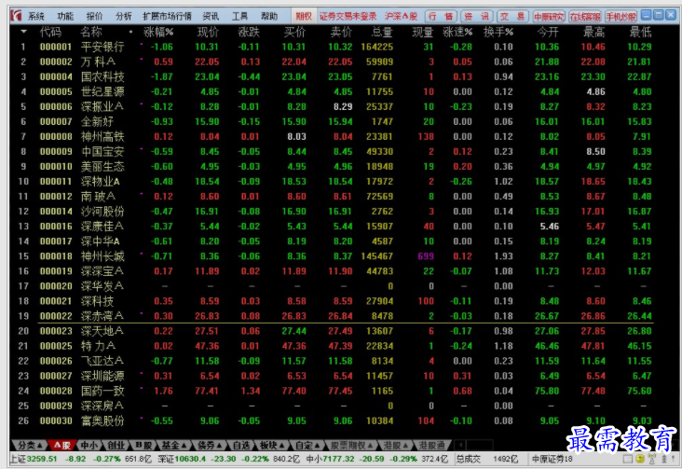
Task: Click the left scroll arrow after tabs
Action: pos(459,445)
